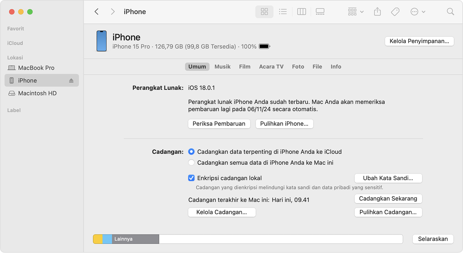Open the more actions ellipsis menu

tap(418, 12)
